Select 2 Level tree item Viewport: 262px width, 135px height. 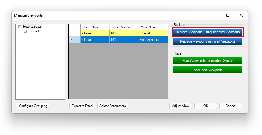point(34,31)
